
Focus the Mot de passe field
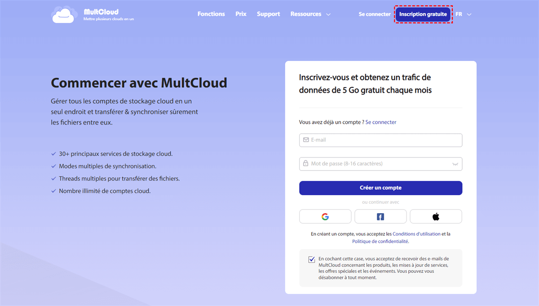[x=381, y=164]
